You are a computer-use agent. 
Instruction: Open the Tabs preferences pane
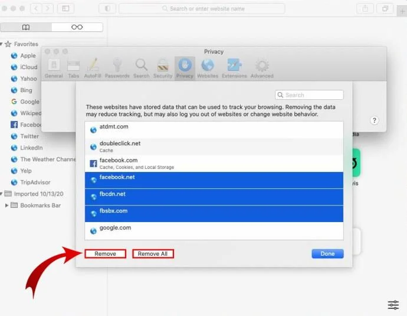(x=74, y=69)
